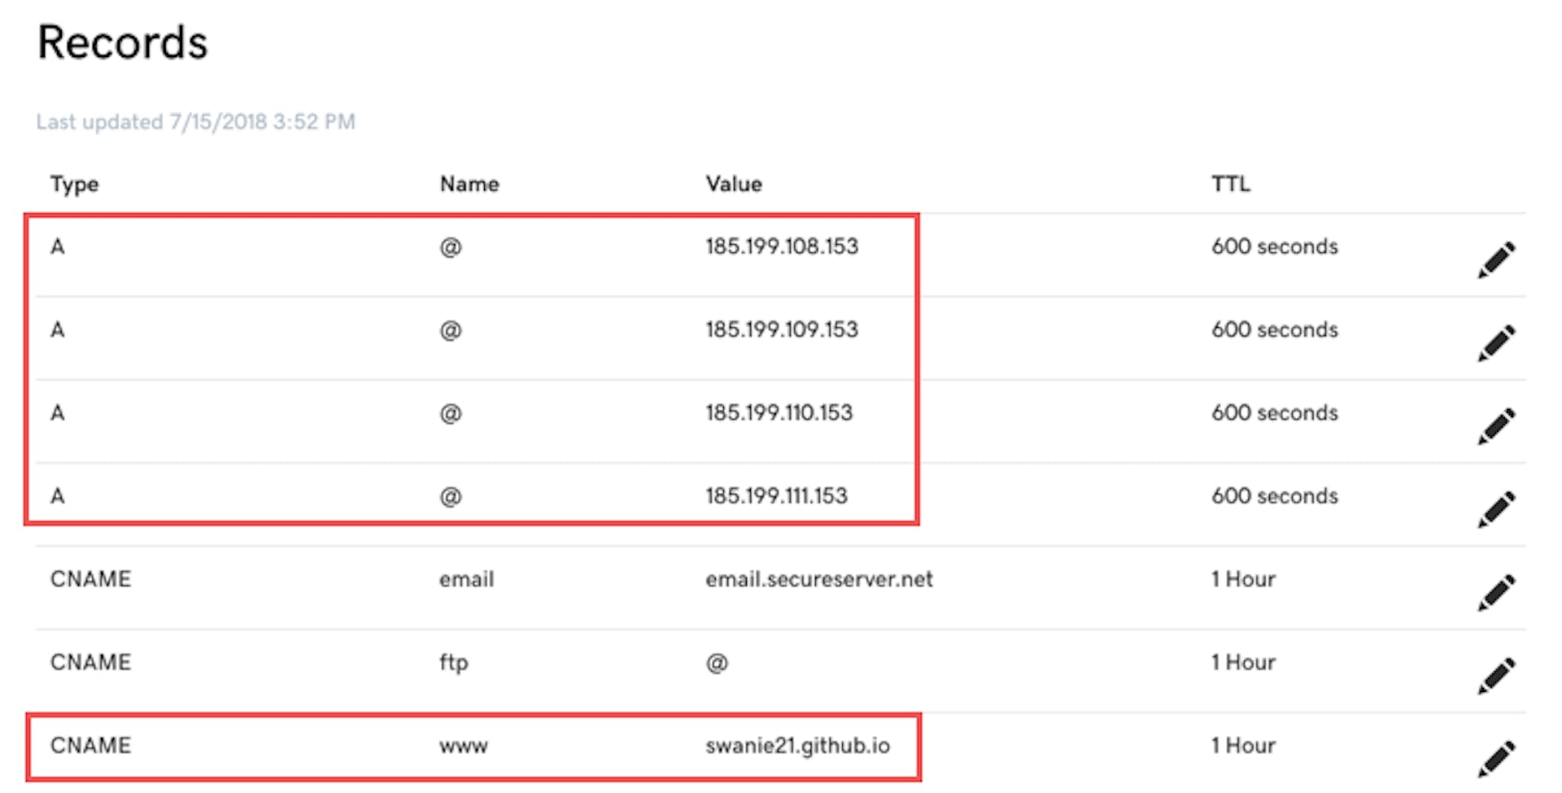Edit the A record for 185.199.110.153
This screenshot has width=1562, height=793.
[x=1496, y=426]
